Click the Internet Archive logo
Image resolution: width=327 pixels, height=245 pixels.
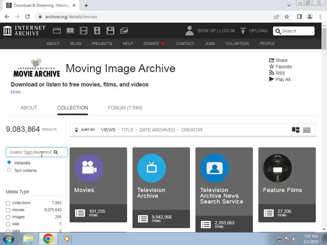click(24, 31)
